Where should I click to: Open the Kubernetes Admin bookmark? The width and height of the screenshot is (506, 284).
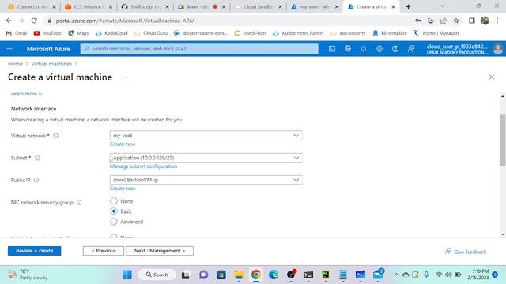click(298, 33)
